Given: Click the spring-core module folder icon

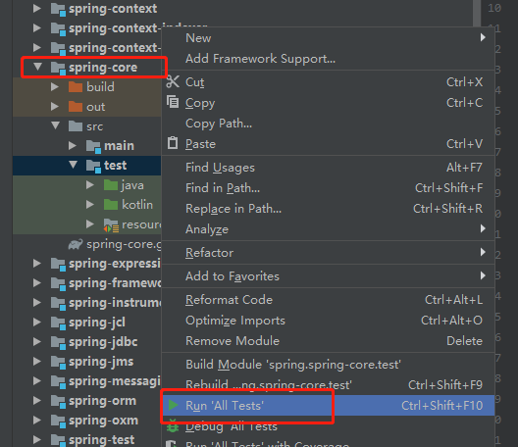Looking at the screenshot, I should (58, 68).
